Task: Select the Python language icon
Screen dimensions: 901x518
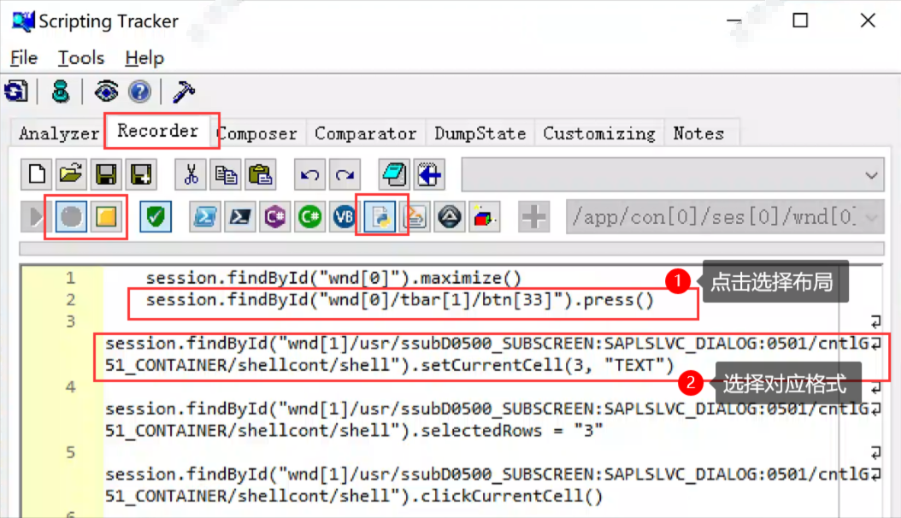Action: (380, 217)
